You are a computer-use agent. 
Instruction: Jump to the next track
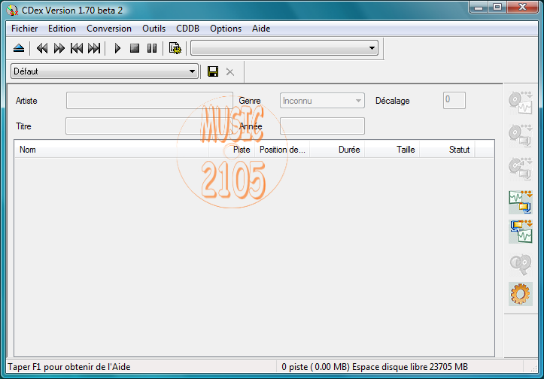94,48
